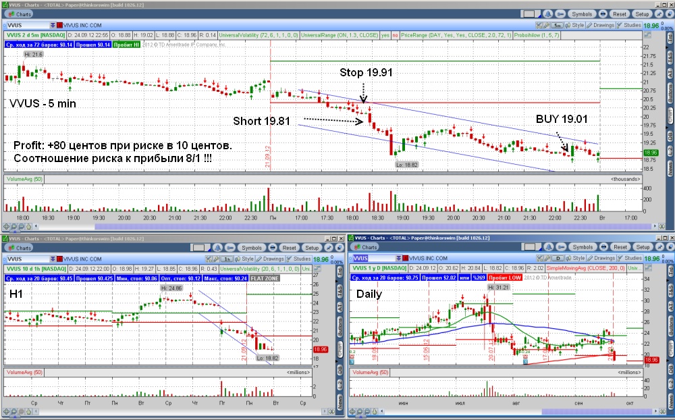This screenshot has height=420, width=675.
Task: Open the D timeframe selector in the Daily chart
Action: (x=557, y=258)
